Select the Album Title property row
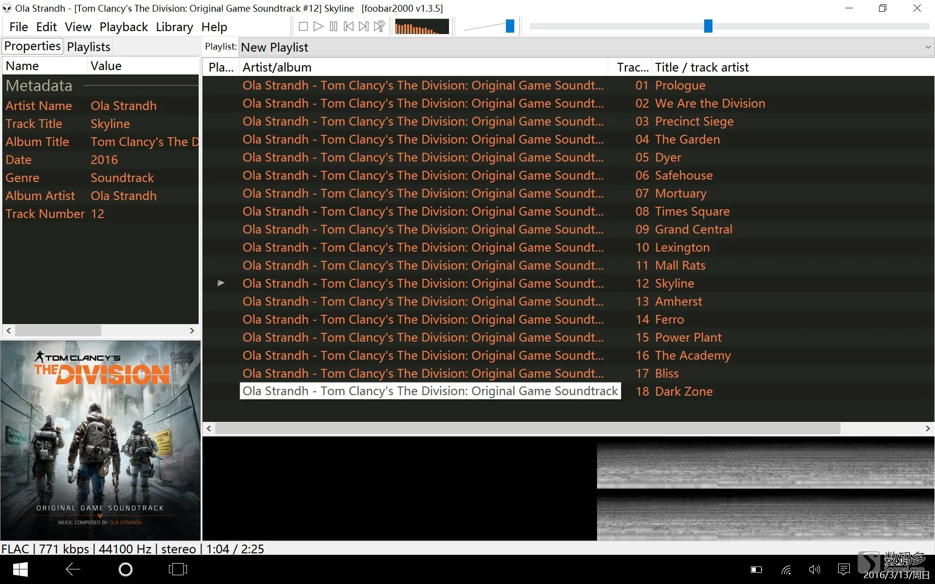Viewport: 935px width, 584px height. (x=101, y=142)
